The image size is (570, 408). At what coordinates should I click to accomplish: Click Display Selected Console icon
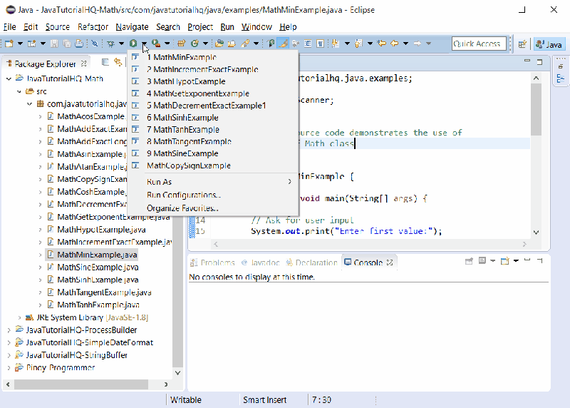482,261
